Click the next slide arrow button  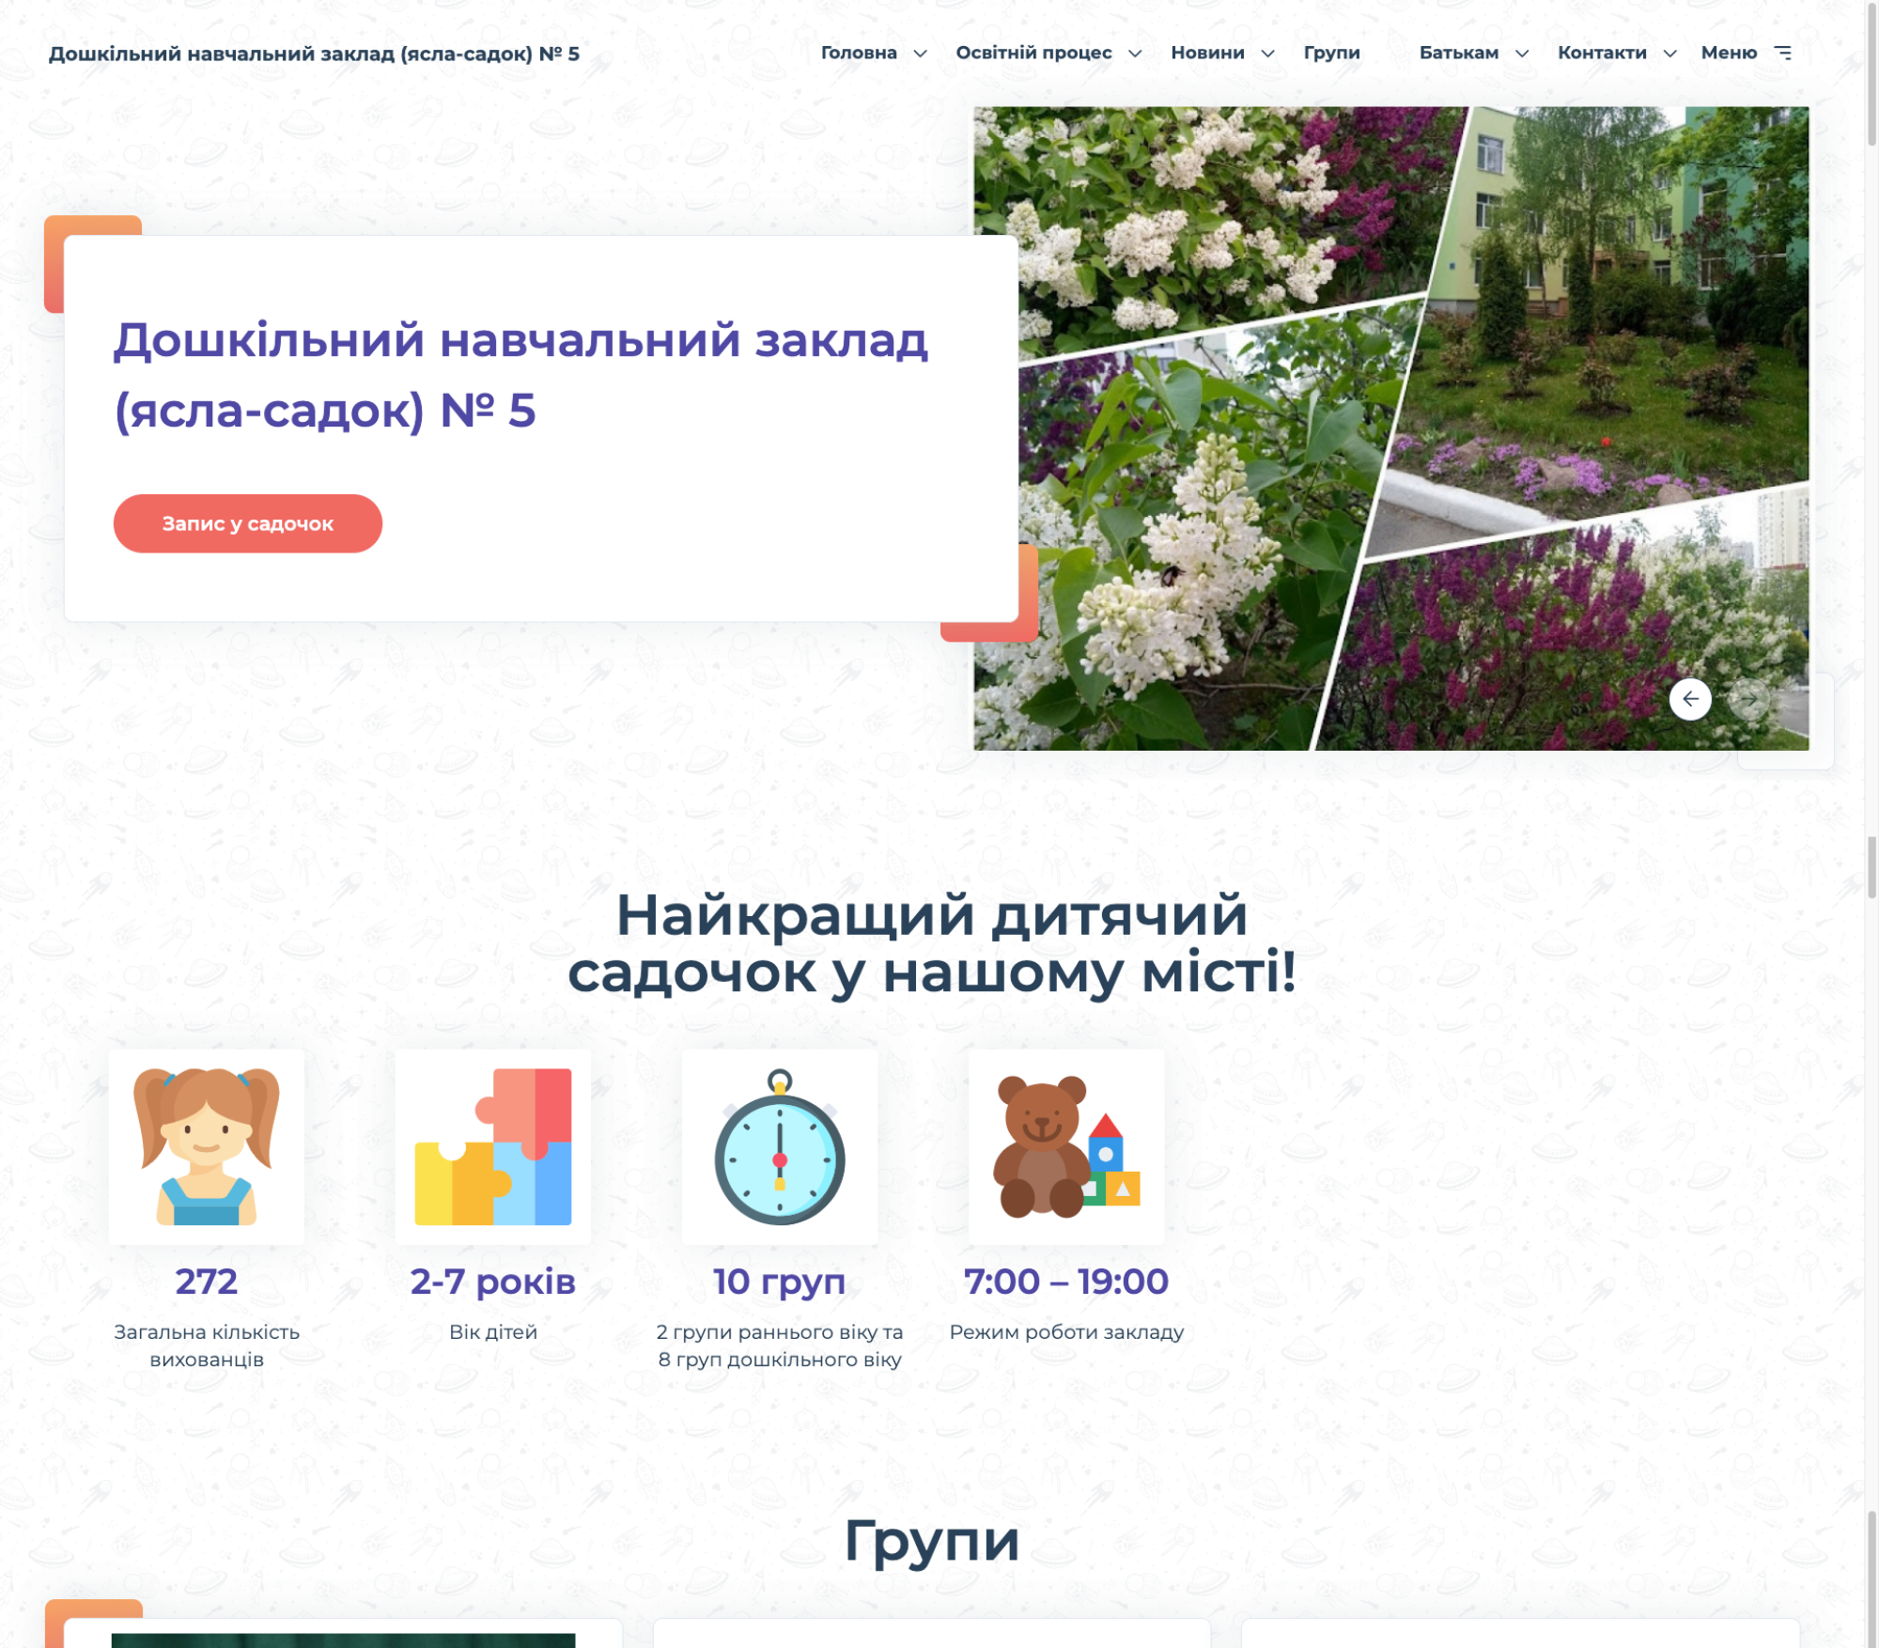(x=1749, y=699)
